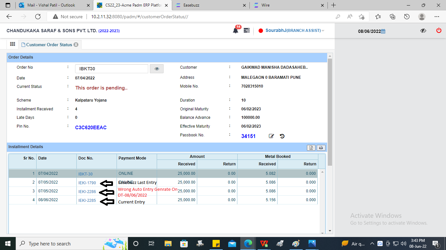Image resolution: width=446 pixels, height=250 pixels.
Task: Add this page to favorites
Action: click(361, 17)
